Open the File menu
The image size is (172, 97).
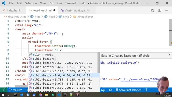click(x=11, y=3)
